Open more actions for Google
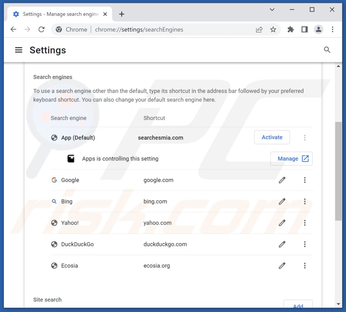The height and width of the screenshot is (312, 346). click(305, 180)
